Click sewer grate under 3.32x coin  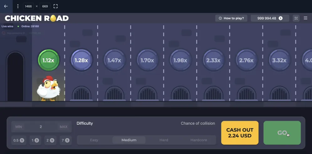click(x=279, y=94)
